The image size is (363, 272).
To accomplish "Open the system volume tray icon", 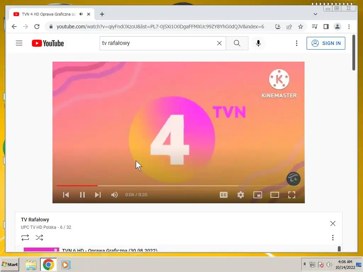I will pos(329,264).
